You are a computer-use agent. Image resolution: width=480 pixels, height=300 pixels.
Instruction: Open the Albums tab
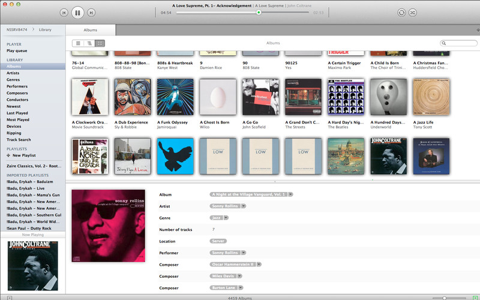(91, 30)
